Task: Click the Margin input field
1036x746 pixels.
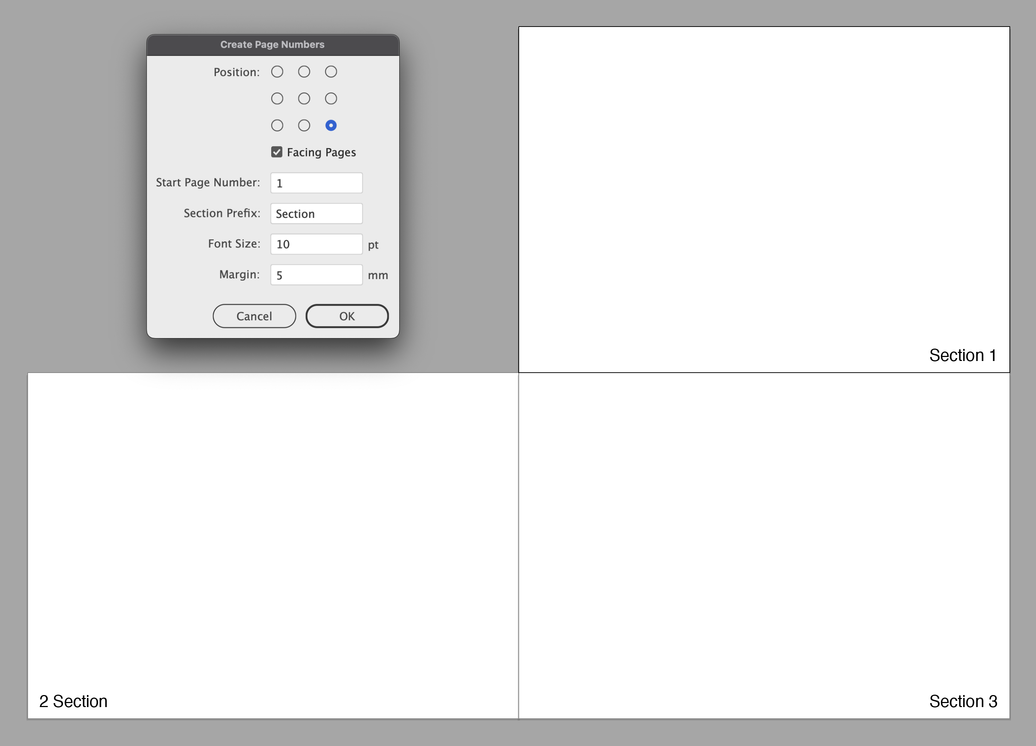Action: coord(316,275)
